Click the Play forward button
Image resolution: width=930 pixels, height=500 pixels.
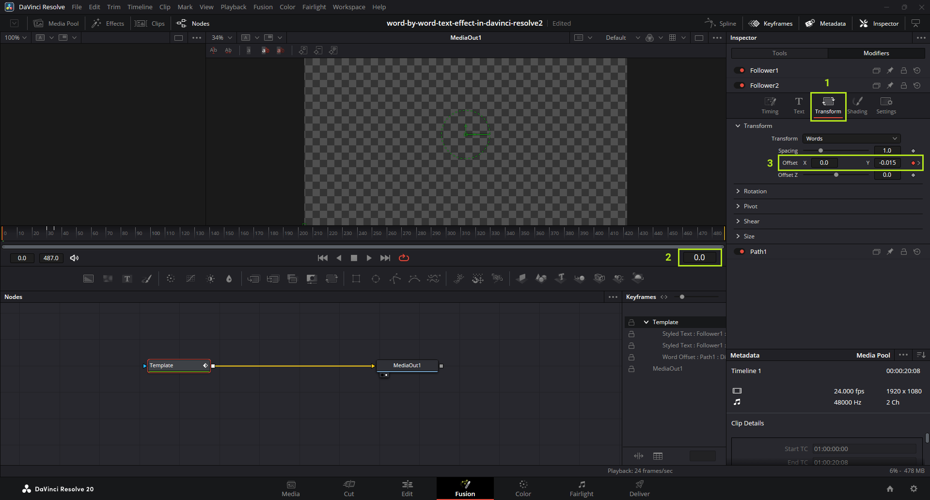[369, 258]
